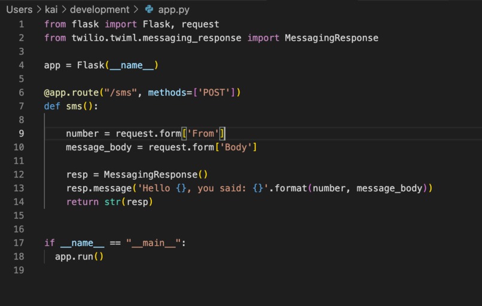Viewport: 482px width, 306px height.
Task: Expand breadcrumb chevron after kai
Action: tap(64, 10)
